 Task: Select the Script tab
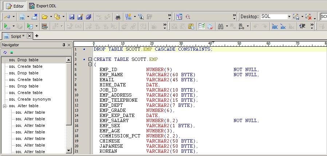15,36
